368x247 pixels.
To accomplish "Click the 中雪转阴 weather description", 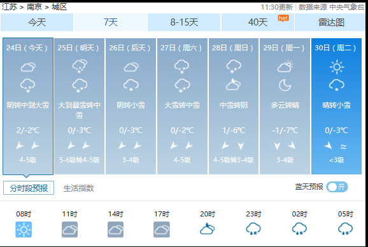I will 234,105.
